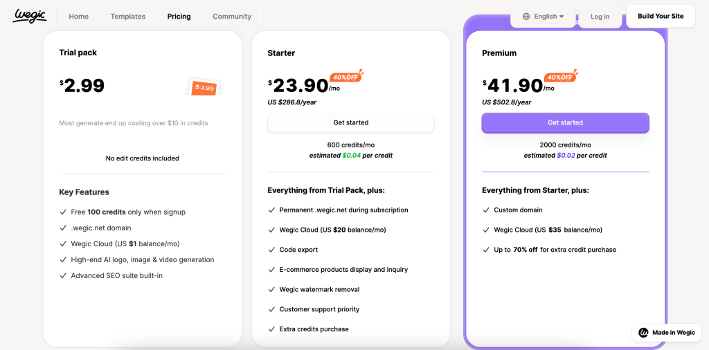
Task: Go to the Home menu item
Action: pos(79,17)
